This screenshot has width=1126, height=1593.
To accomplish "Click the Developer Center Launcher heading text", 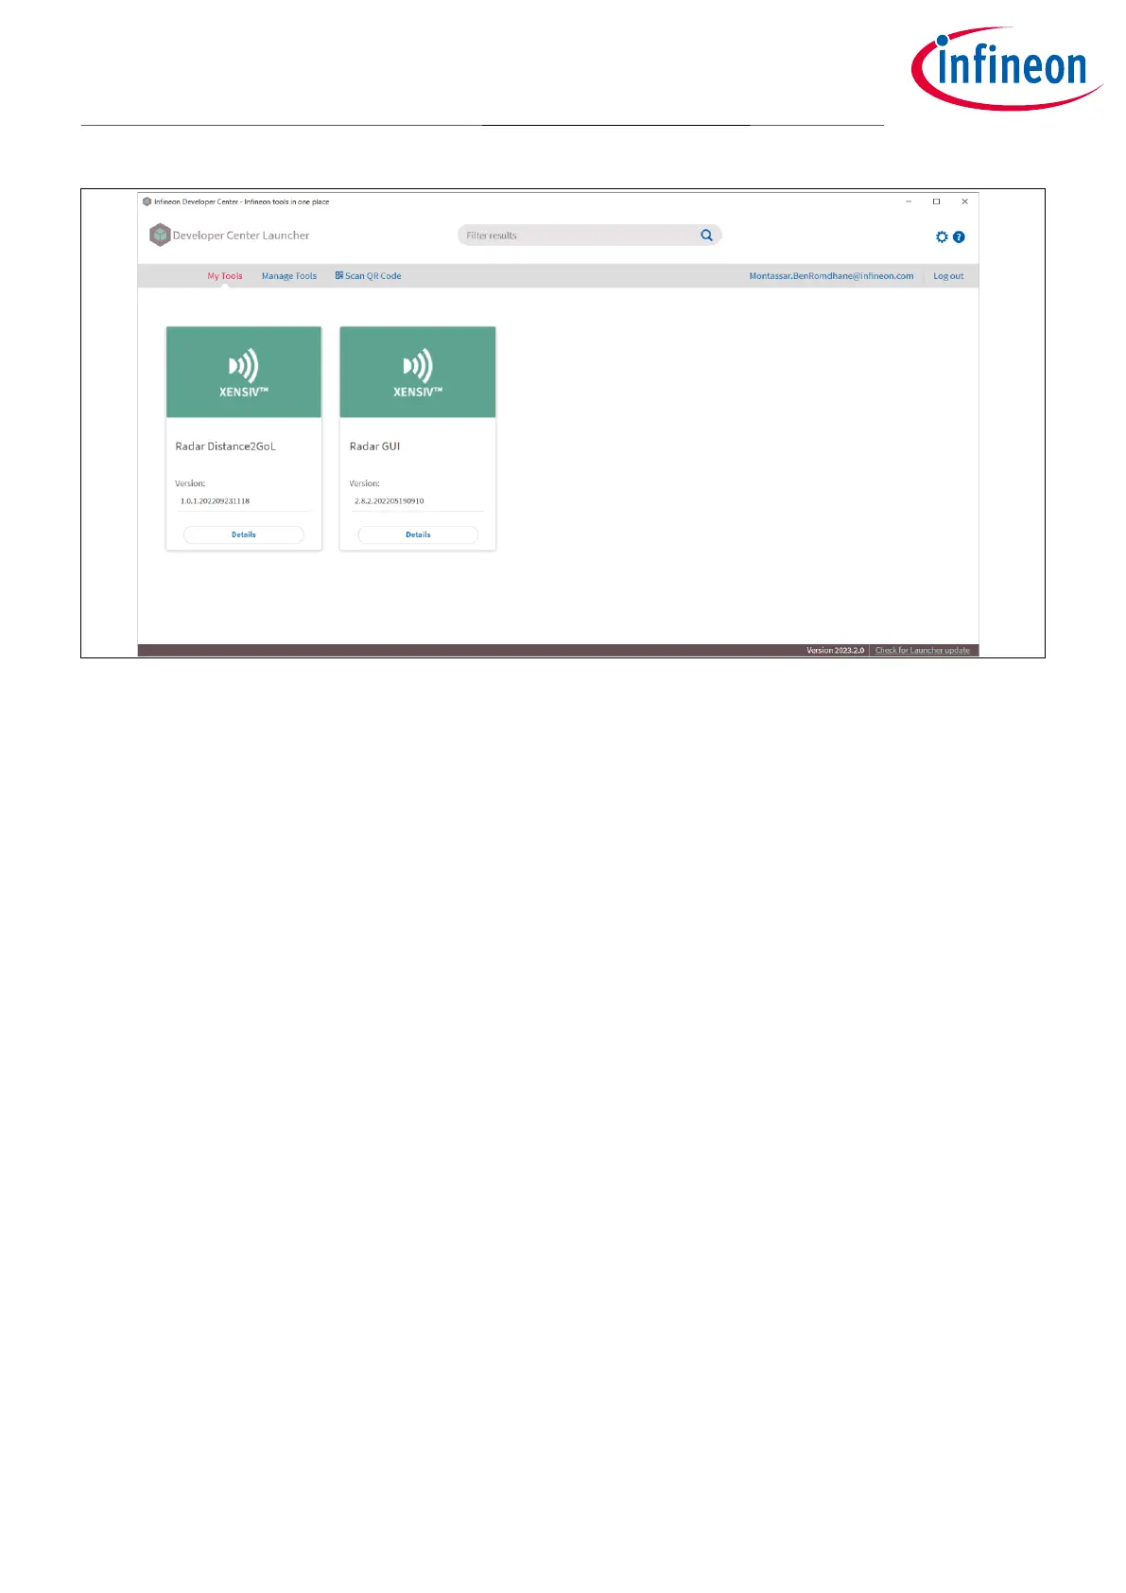I will click(x=241, y=236).
